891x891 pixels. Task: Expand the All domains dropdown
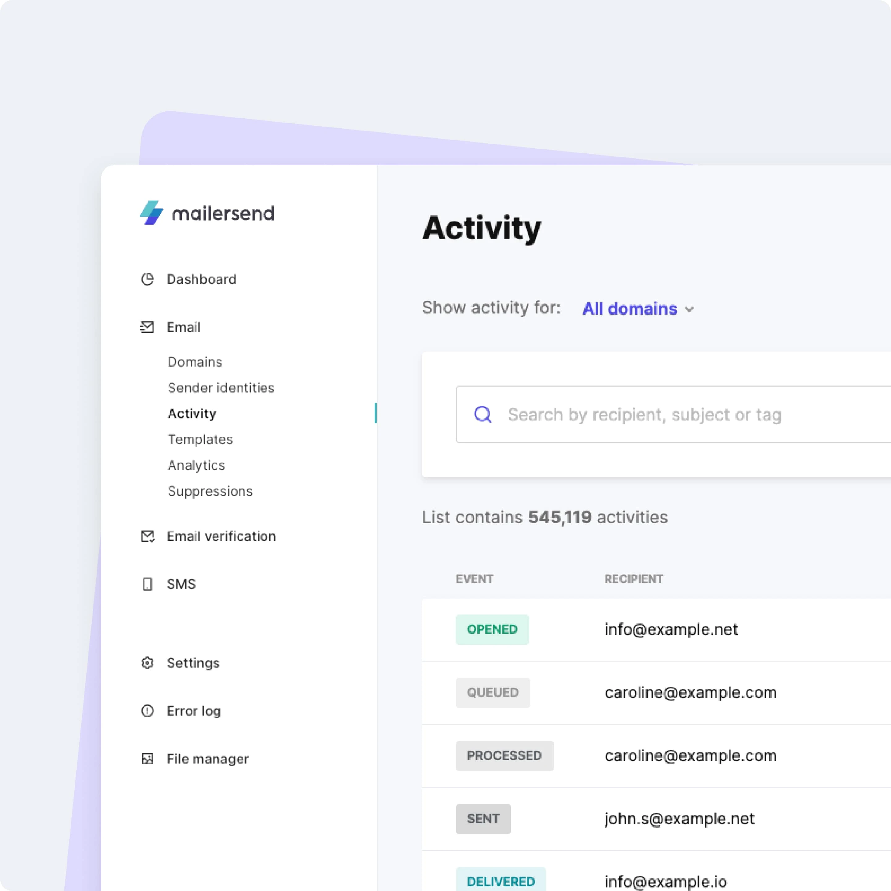638,308
